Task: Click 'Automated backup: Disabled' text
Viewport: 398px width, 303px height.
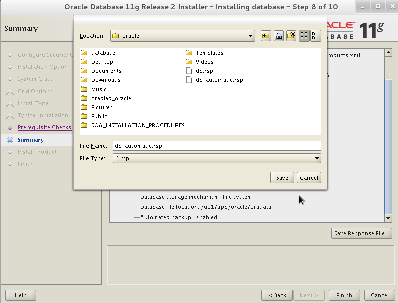Action: coord(179,217)
